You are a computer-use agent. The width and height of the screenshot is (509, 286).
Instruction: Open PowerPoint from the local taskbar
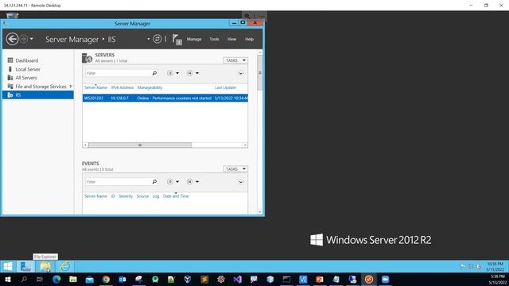[x=320, y=280]
